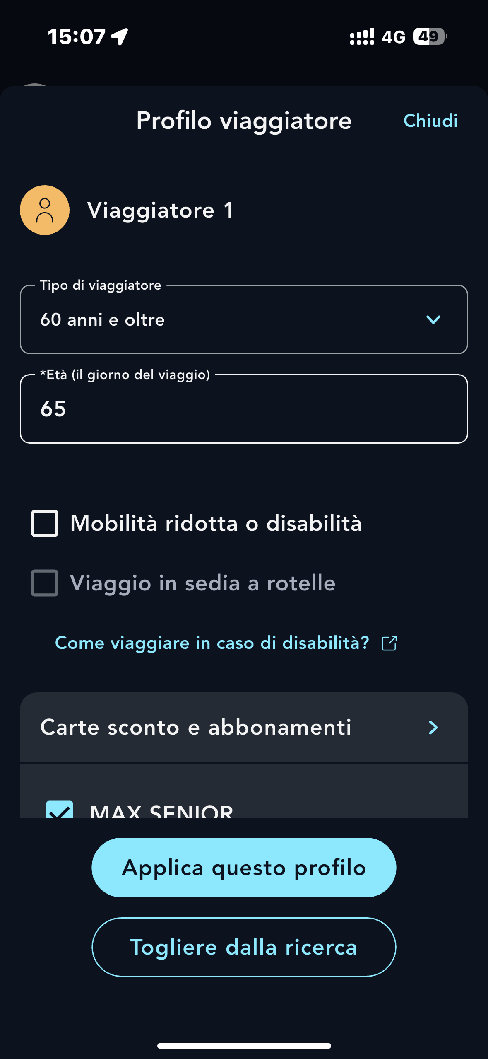The width and height of the screenshot is (488, 1059).
Task: Tap the location arrow in status bar
Action: [x=120, y=36]
